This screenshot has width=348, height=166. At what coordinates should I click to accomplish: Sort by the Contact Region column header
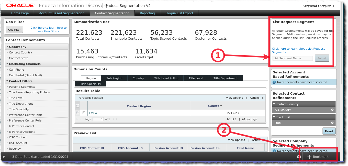139,106
